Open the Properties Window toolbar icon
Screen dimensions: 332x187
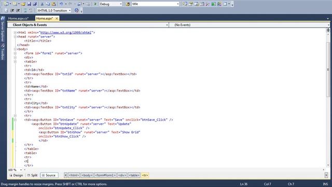click(190, 4)
